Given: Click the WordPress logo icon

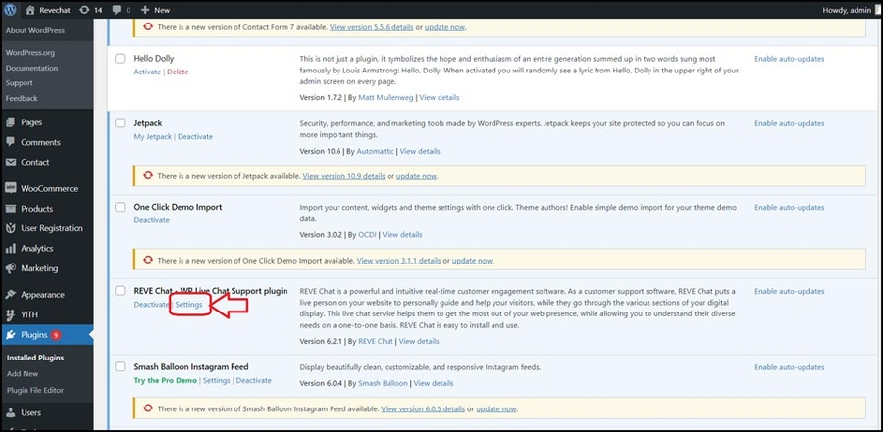Looking at the screenshot, I should [10, 9].
